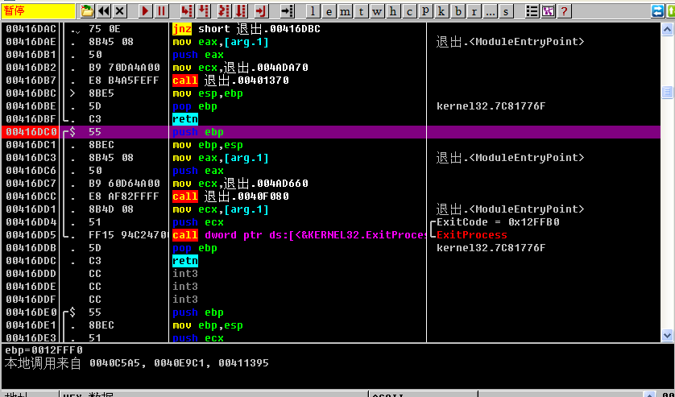Click the Execute till return icon
Viewport: 675px width, 397px height.
260,11
